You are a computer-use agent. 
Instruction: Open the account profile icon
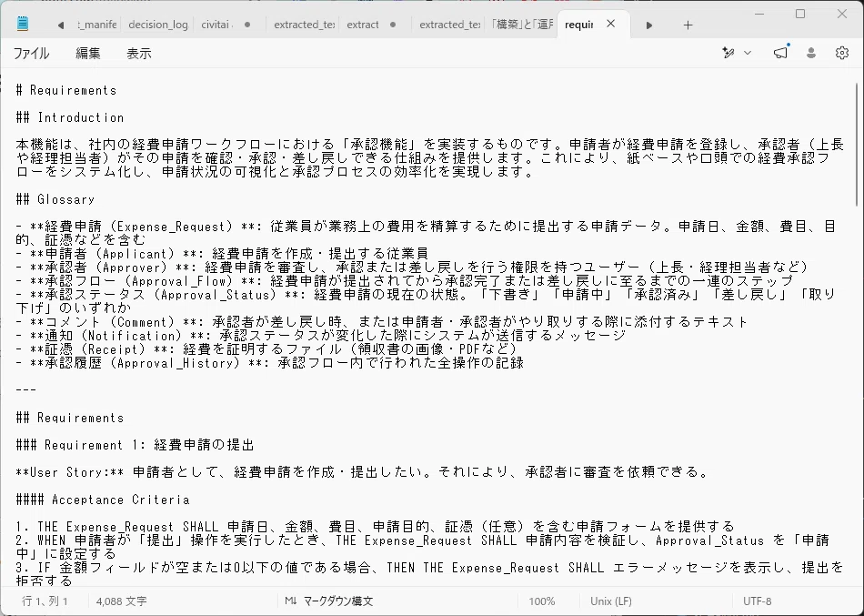click(811, 53)
